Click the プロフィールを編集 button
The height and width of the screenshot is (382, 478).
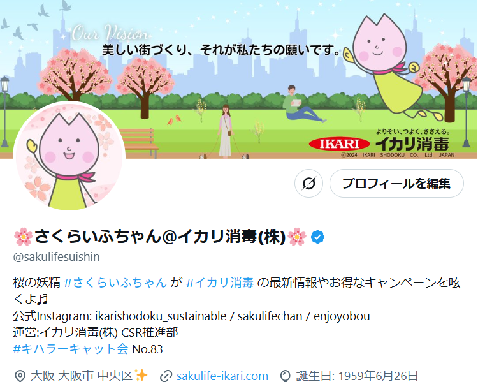[x=396, y=184]
